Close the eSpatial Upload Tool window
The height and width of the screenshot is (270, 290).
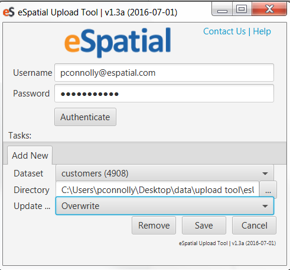pos(269,9)
